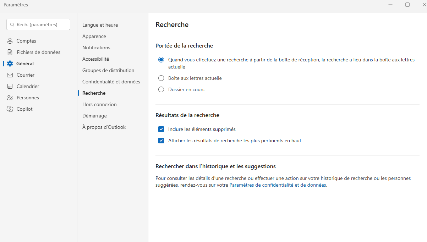The height and width of the screenshot is (242, 427).
Task: Select the 'Dossier en cours' radio button
Action: [161, 89]
